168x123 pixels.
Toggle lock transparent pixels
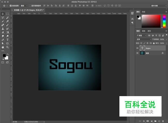pyautogui.click(x=141, y=43)
